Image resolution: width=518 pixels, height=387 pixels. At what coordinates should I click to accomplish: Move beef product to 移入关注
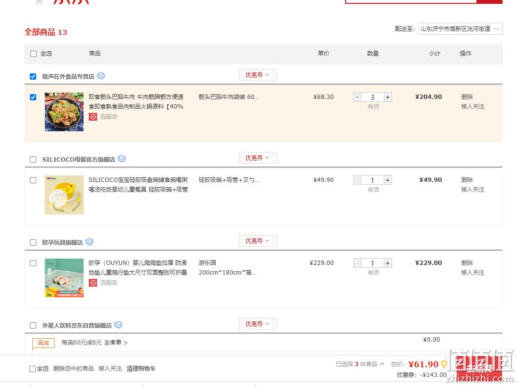click(x=473, y=106)
